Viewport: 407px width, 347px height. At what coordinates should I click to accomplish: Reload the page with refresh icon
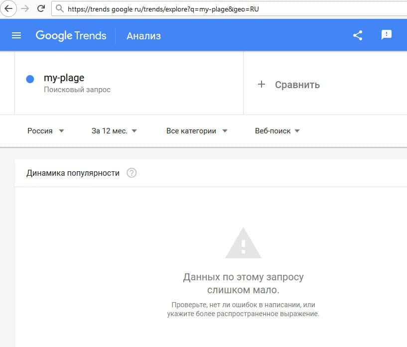[x=41, y=8]
